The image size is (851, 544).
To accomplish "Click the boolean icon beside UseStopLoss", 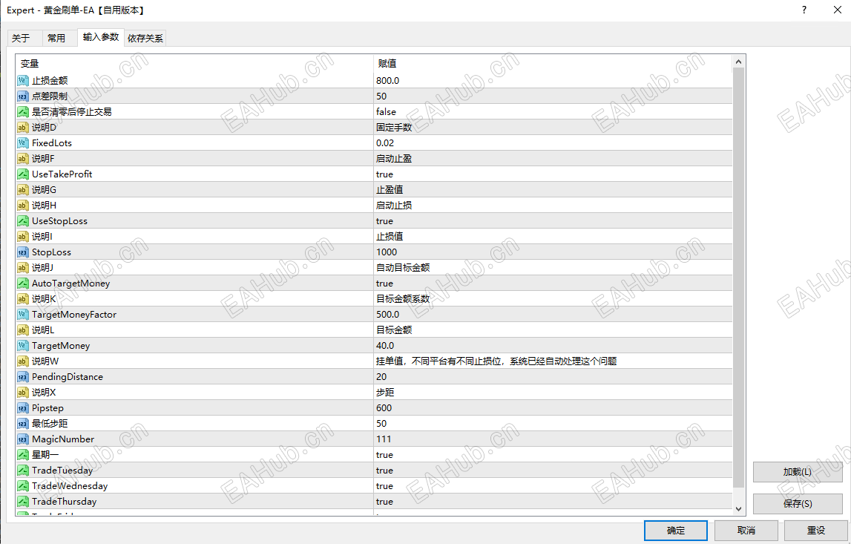I will (x=23, y=221).
